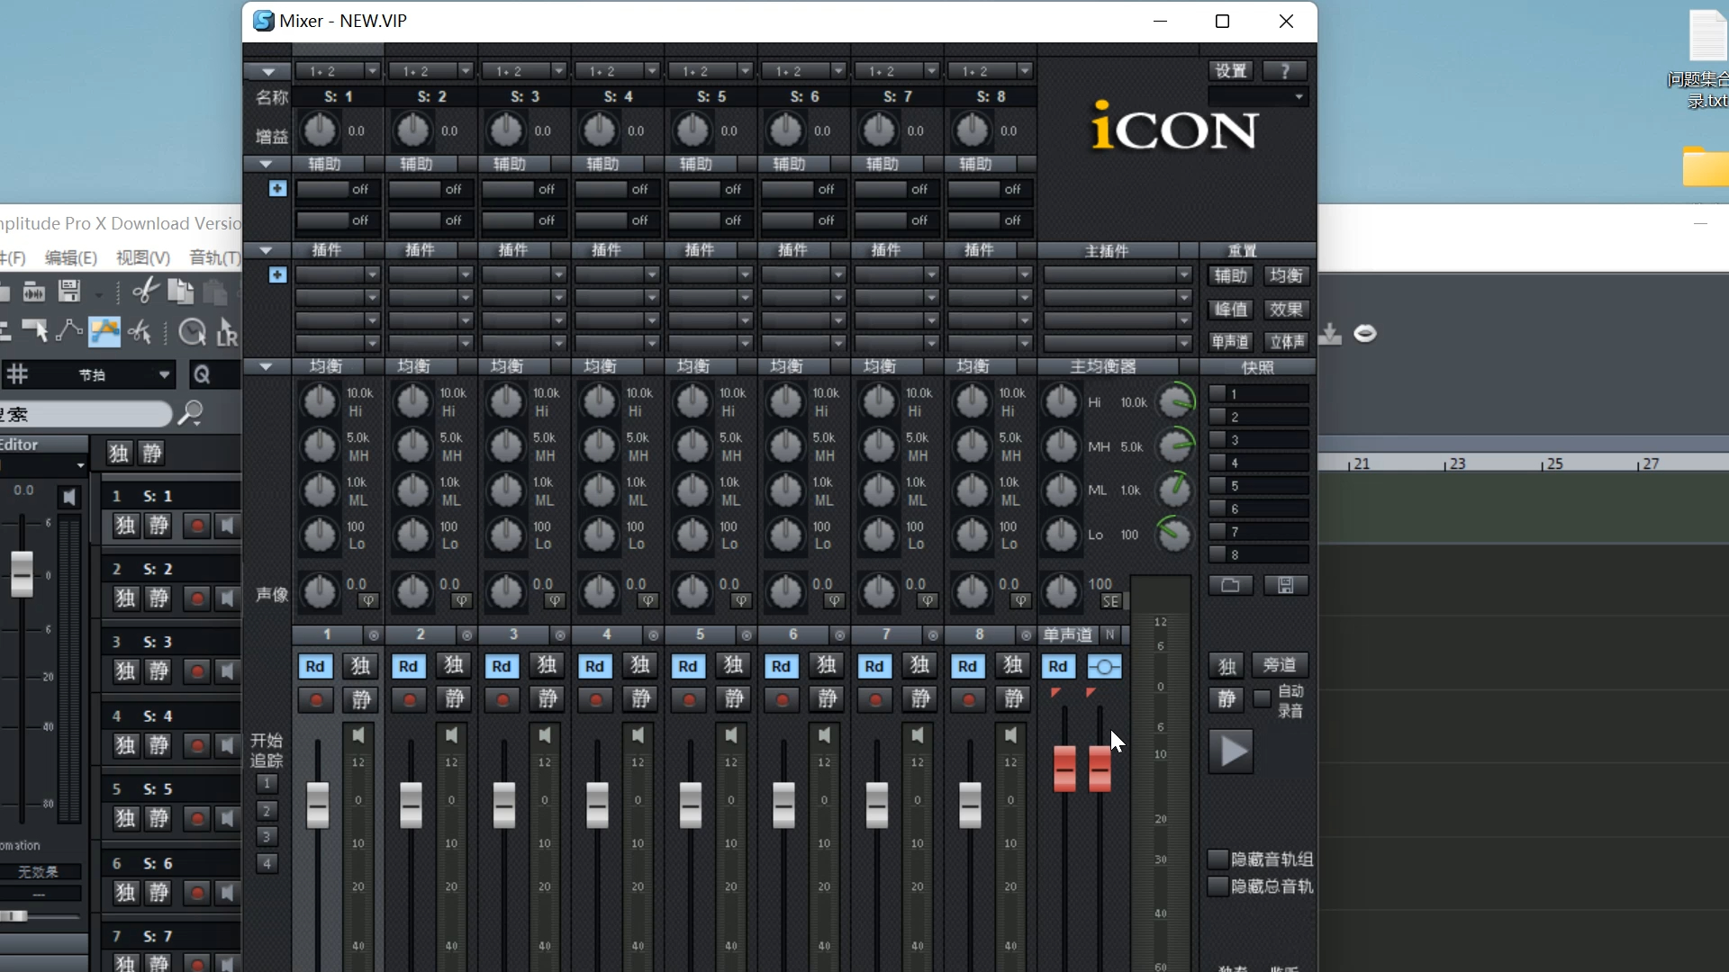This screenshot has height=972, width=1729.
Task: Open the 编辑(E) menu
Action: pos(70,258)
